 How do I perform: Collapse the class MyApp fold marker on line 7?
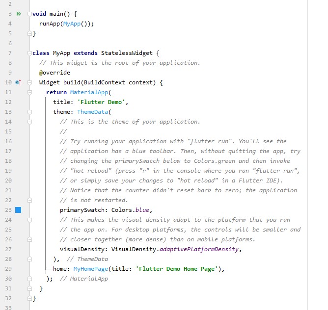29,53
